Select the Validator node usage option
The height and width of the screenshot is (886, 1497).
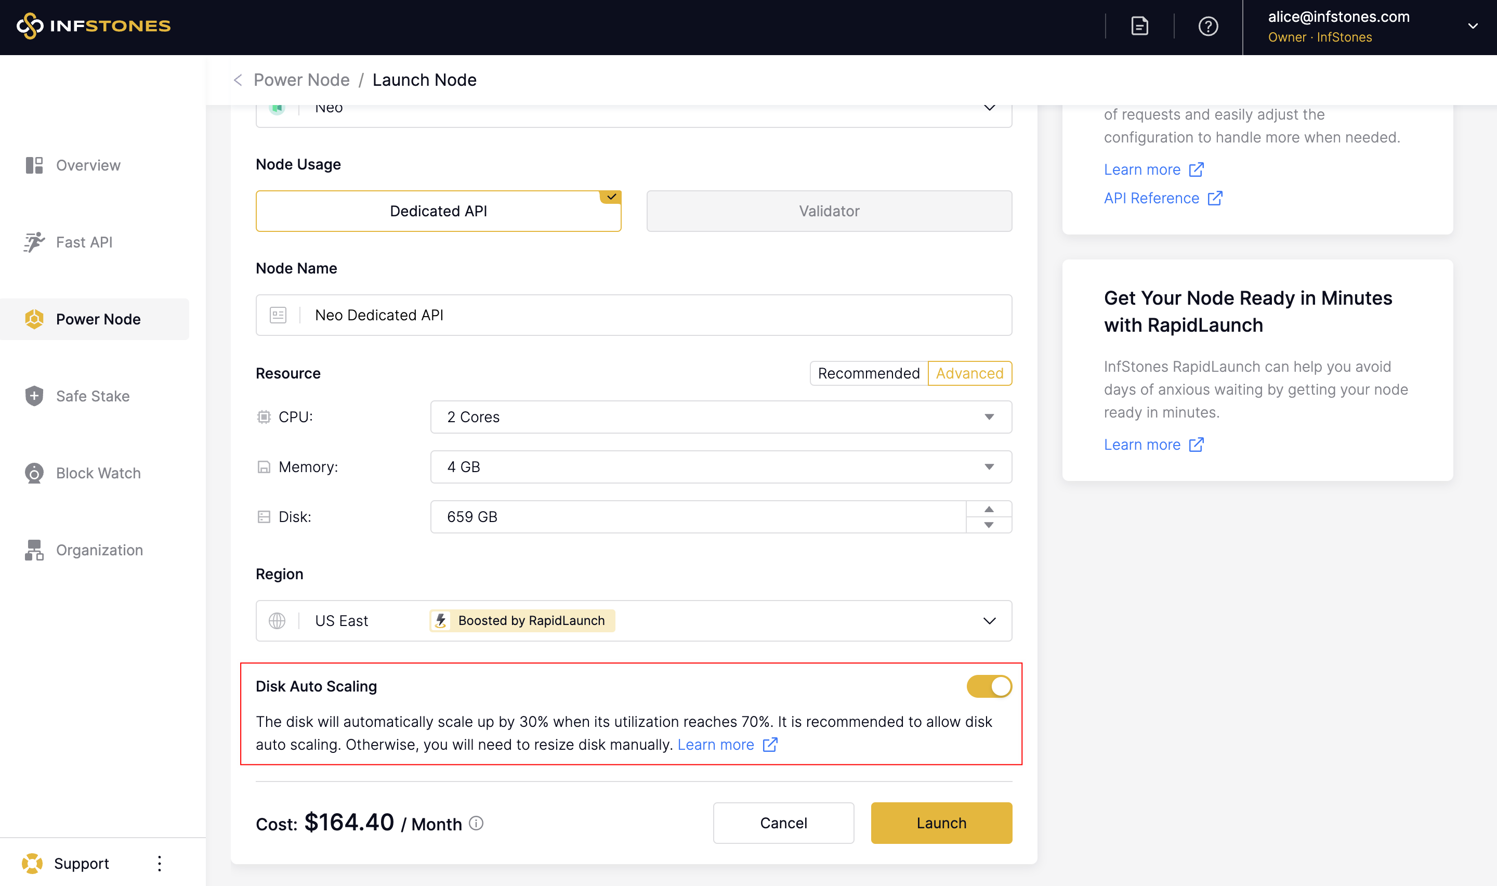[829, 211]
